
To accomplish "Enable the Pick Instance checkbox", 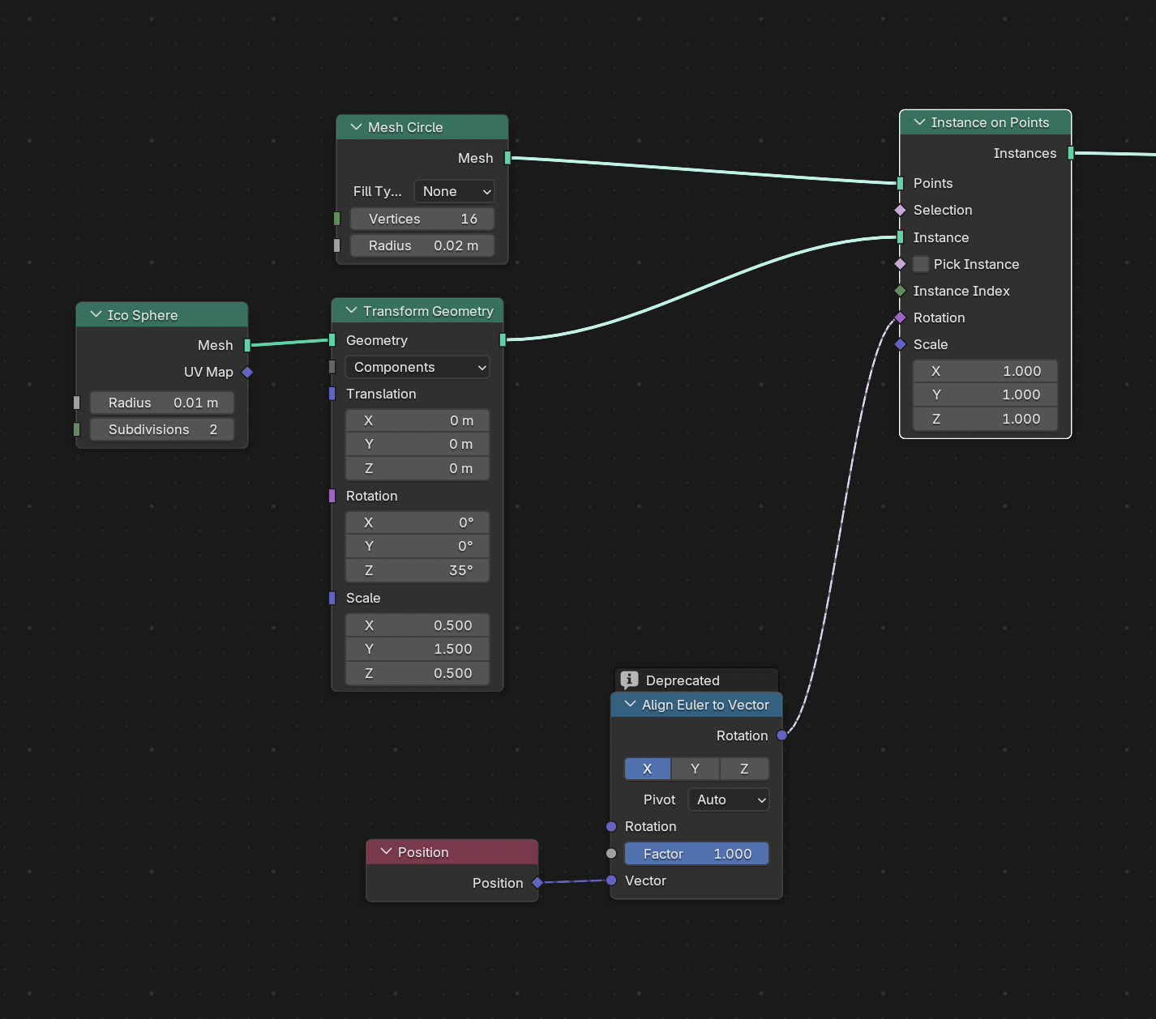I will tap(921, 264).
